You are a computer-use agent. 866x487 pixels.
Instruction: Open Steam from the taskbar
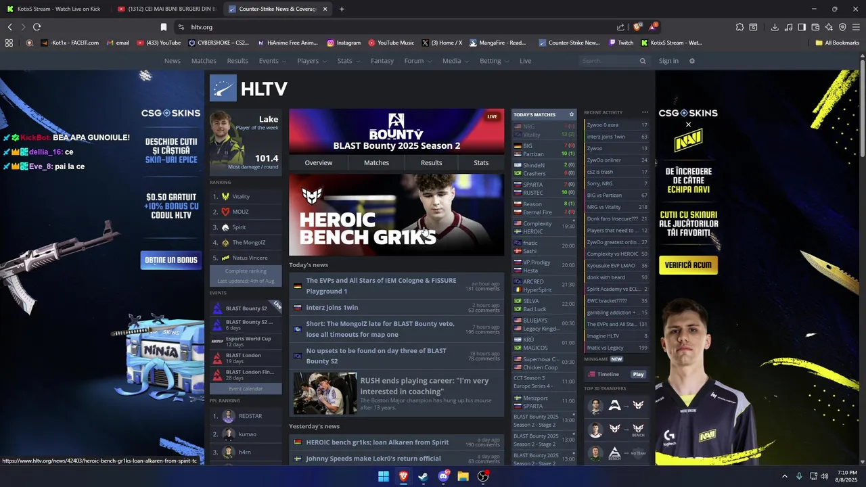pyautogui.click(x=423, y=476)
